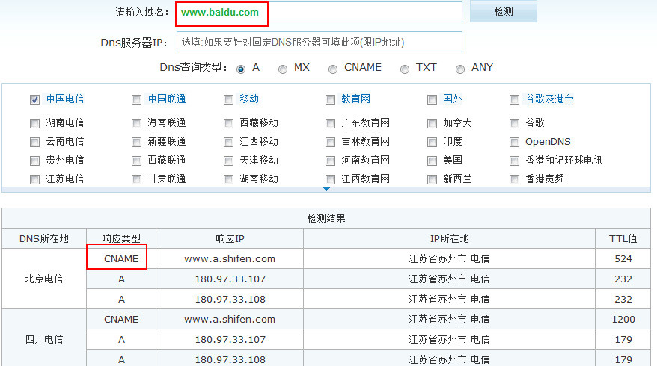Open the 移动 group link

tap(249, 99)
